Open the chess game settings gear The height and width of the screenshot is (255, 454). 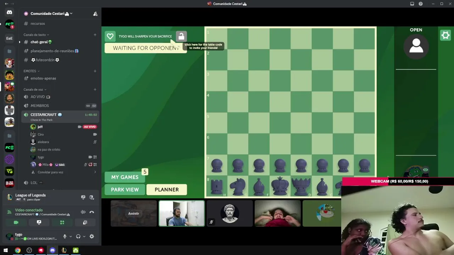point(445,35)
